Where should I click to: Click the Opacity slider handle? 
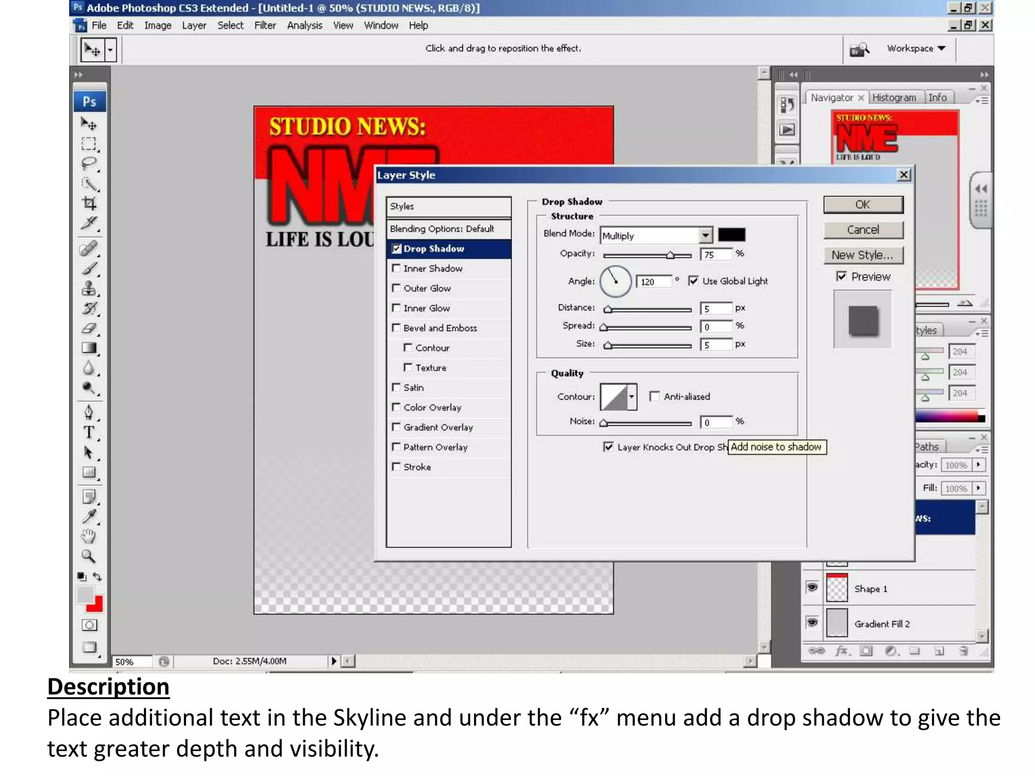coord(671,256)
